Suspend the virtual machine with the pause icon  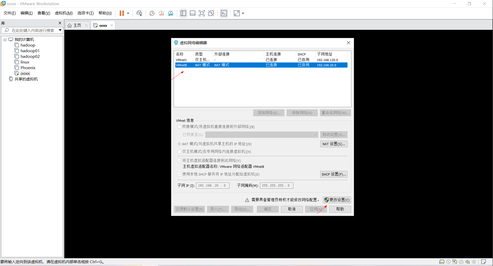[122, 13]
